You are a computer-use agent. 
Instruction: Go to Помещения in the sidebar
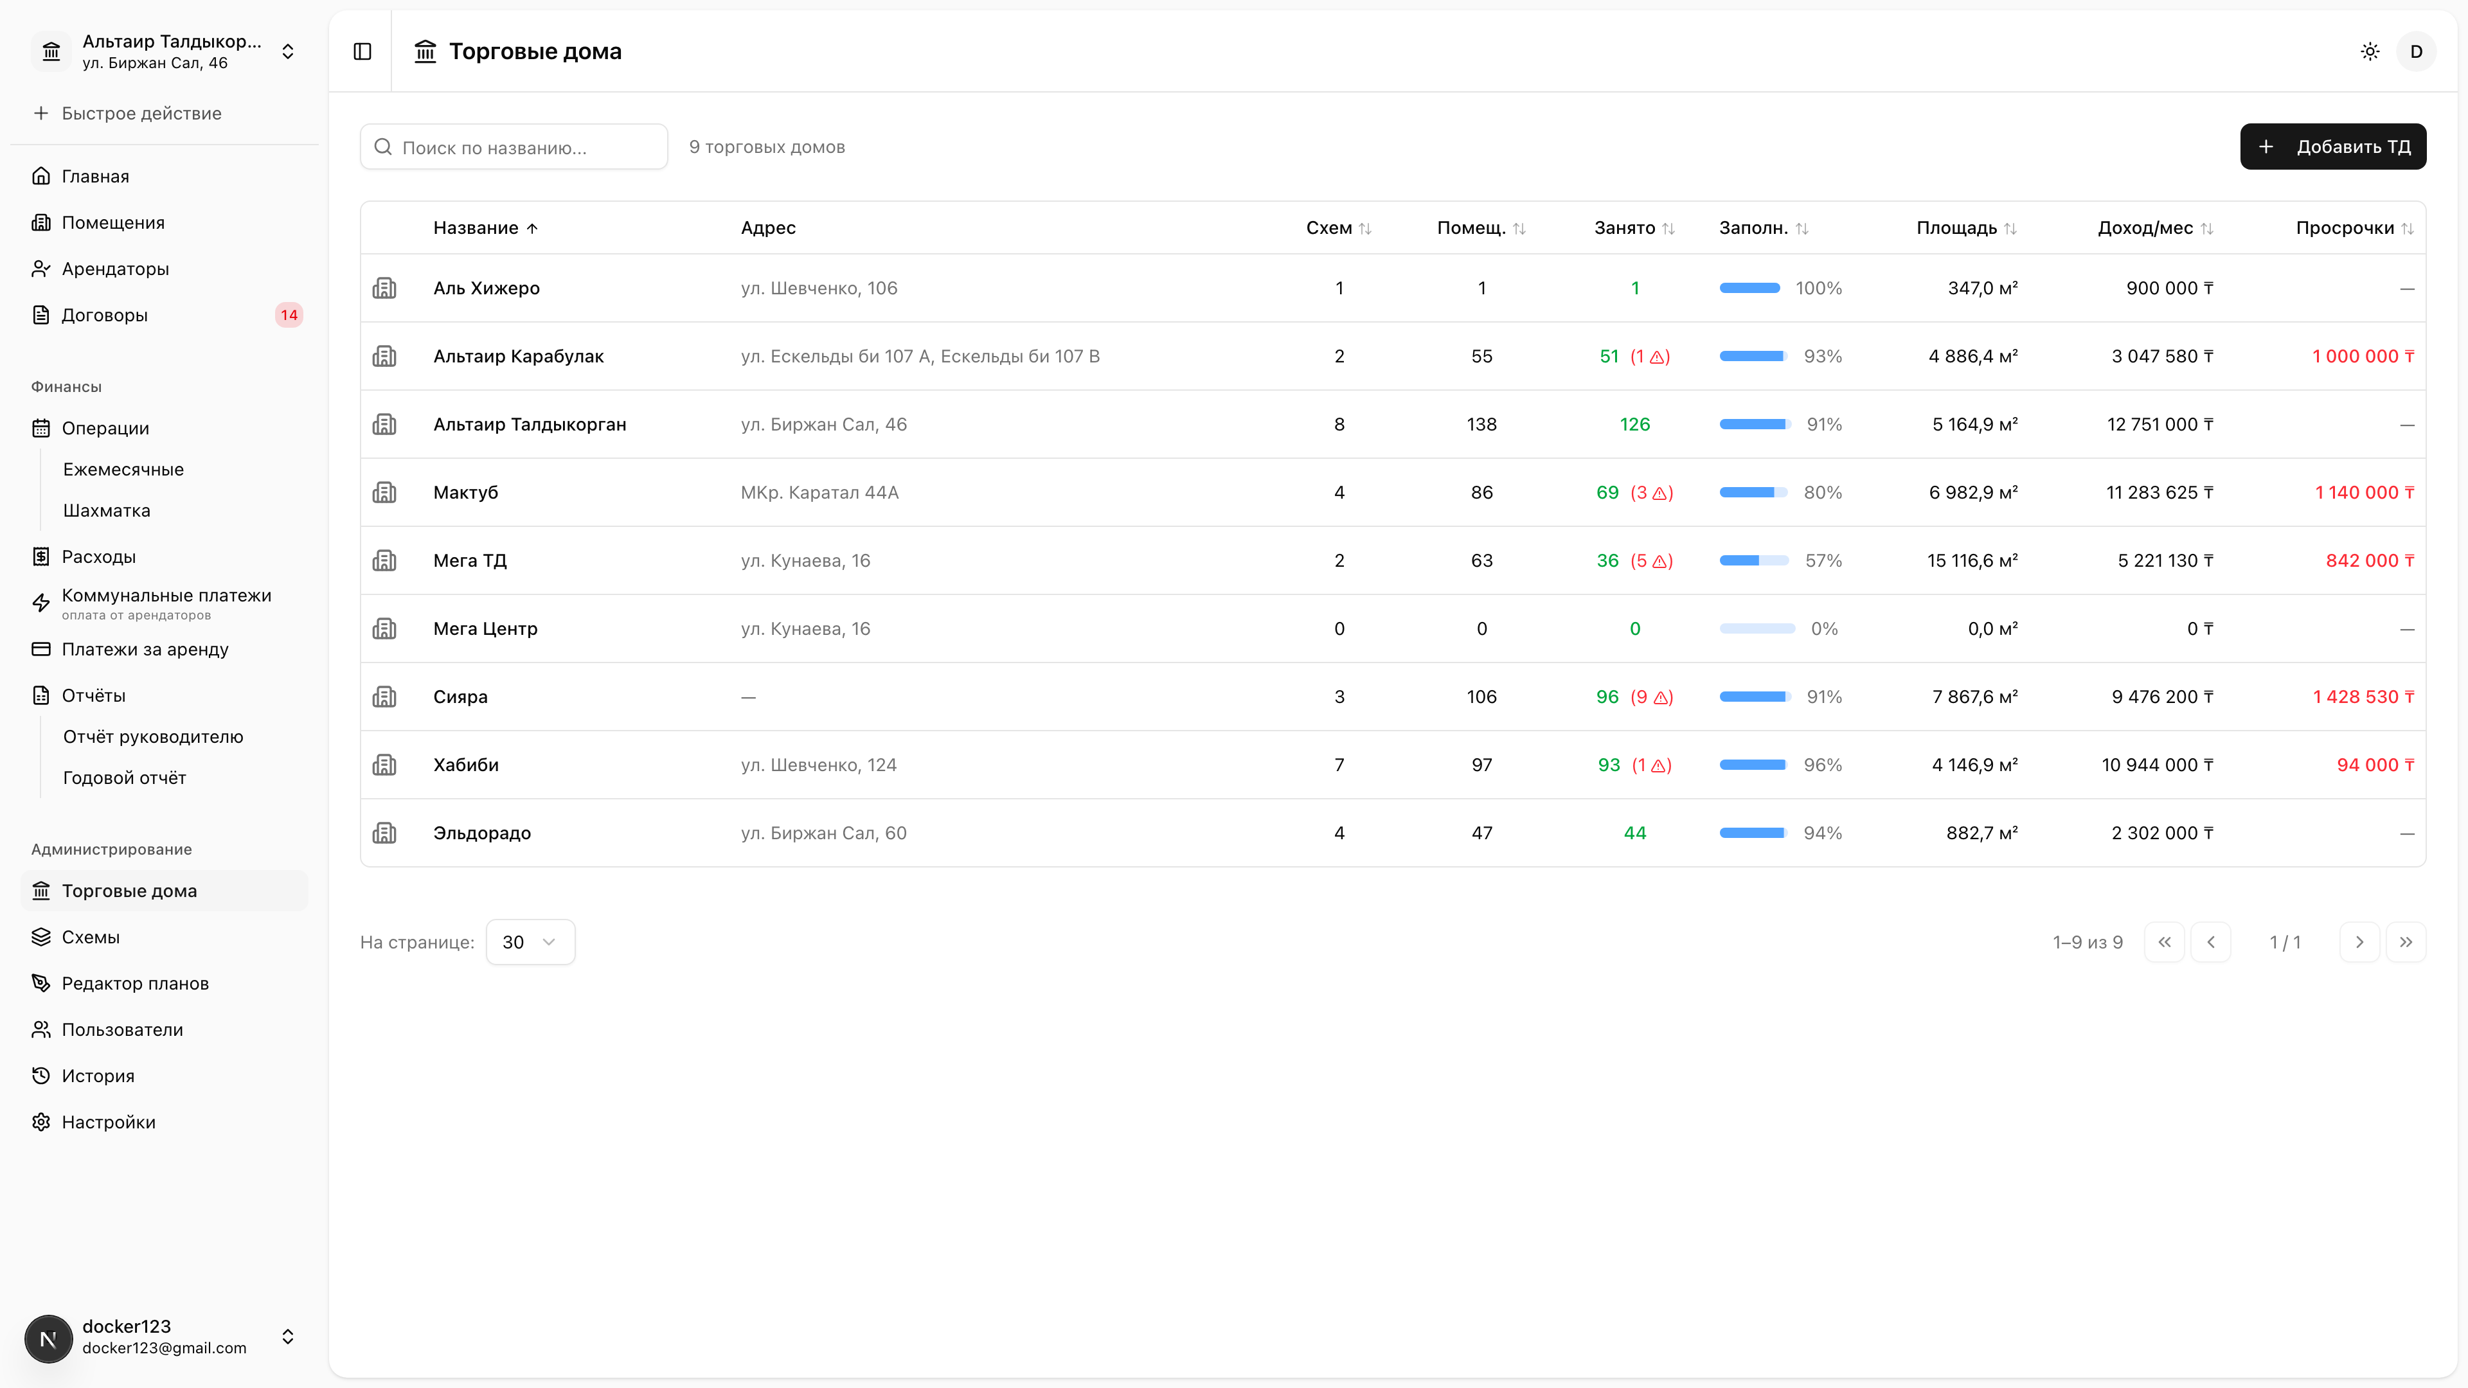pyautogui.click(x=164, y=222)
